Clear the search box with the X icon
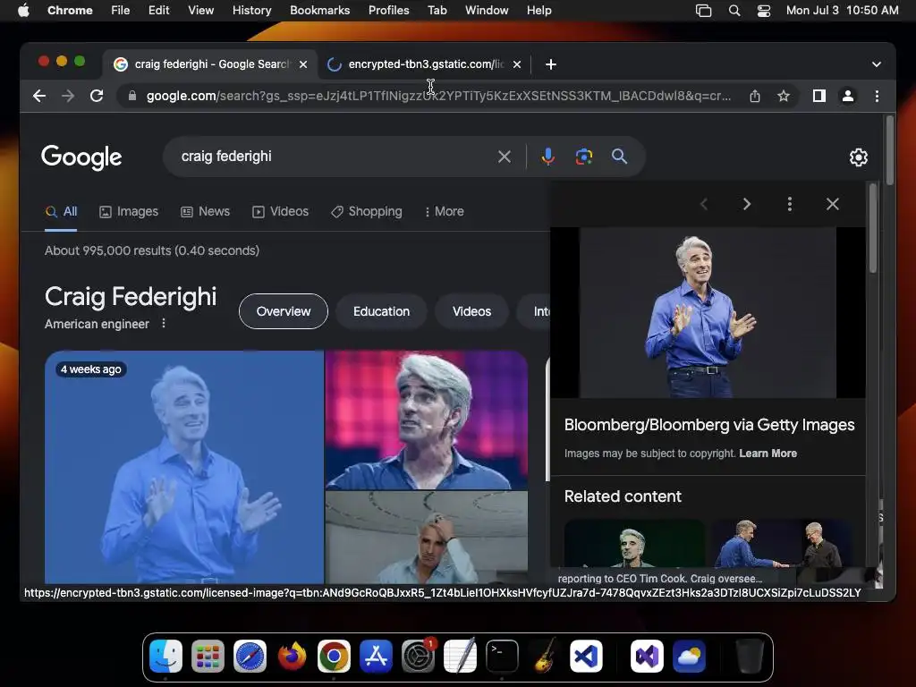The height and width of the screenshot is (687, 916). (x=505, y=157)
